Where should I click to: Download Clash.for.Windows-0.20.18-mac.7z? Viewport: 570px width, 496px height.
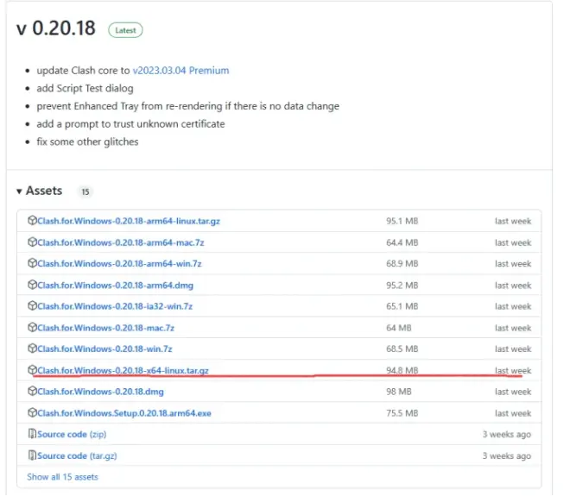pos(105,328)
